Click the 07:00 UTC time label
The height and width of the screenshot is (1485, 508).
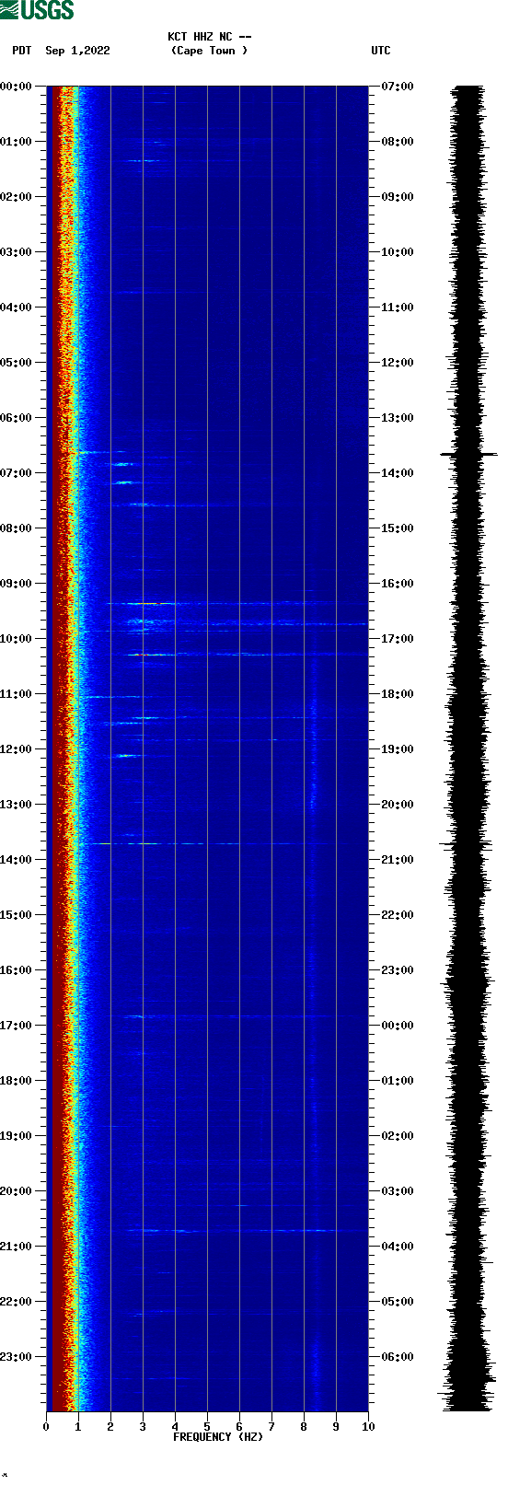point(398,87)
